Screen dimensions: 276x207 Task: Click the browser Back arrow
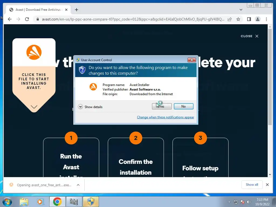pos(10,19)
